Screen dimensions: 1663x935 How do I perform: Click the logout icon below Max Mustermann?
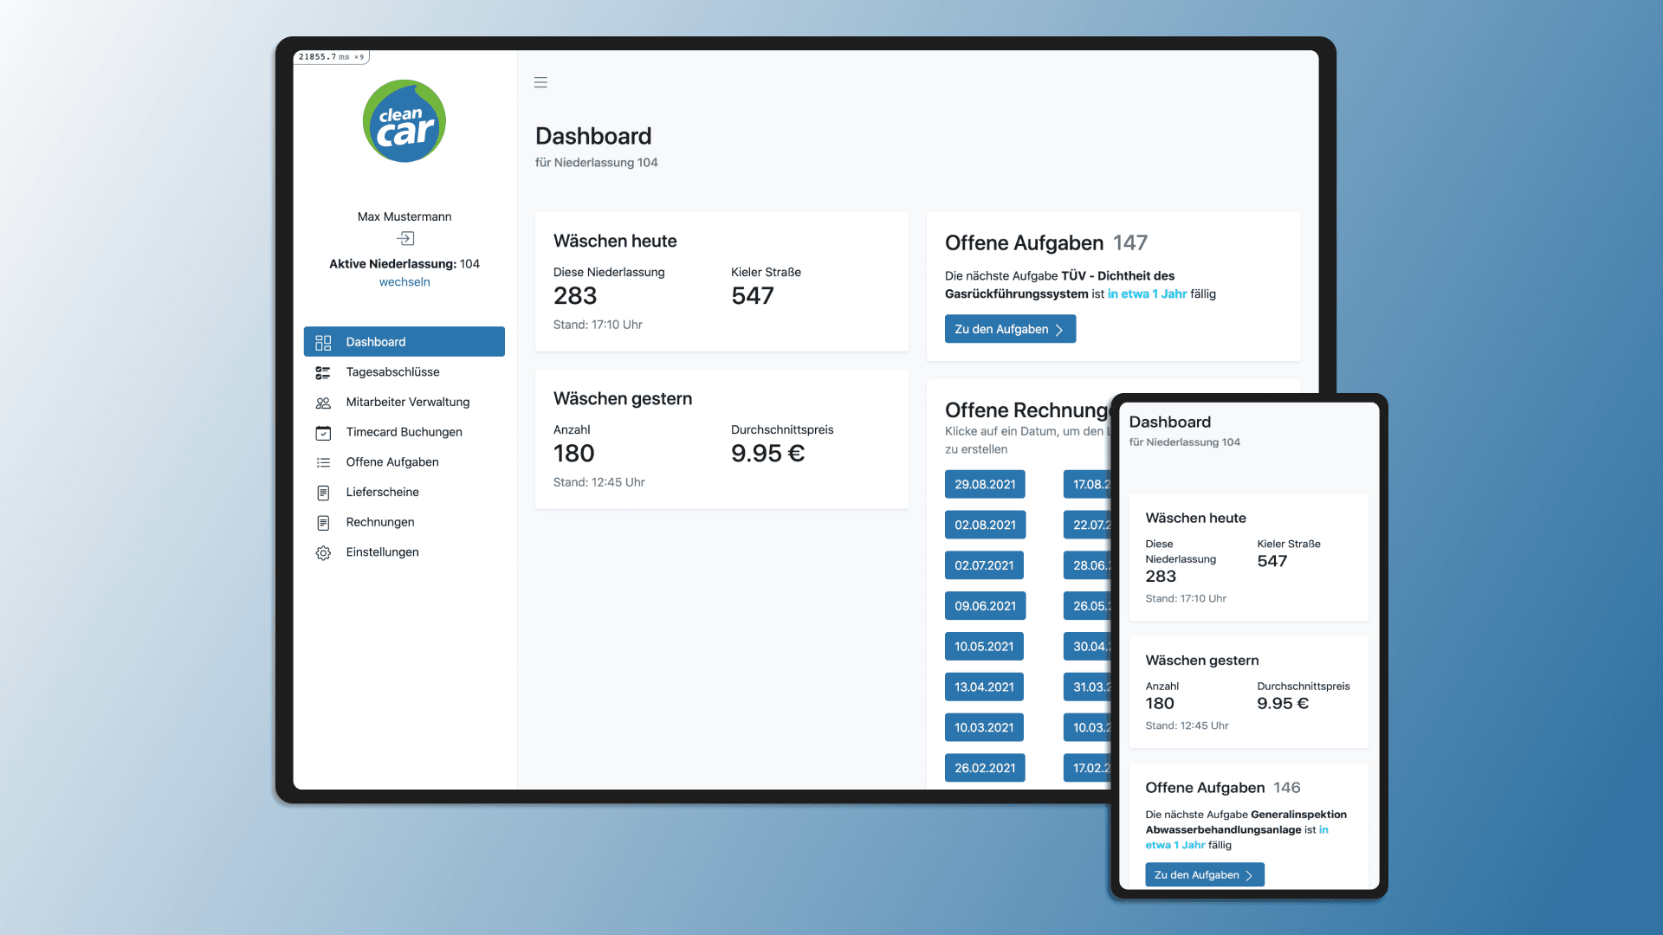tap(405, 238)
